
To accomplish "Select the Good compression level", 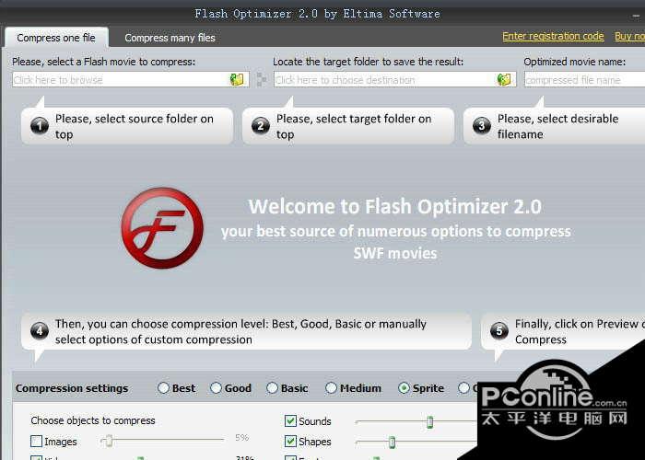I will click(x=230, y=388).
